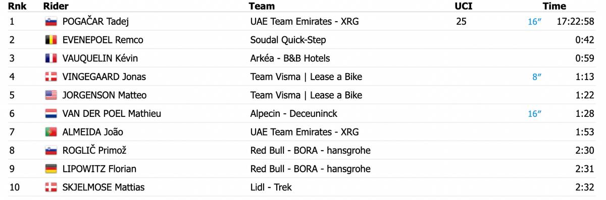Open SKJELMOSE Mattias rider profile
This screenshot has width=606, height=200.
(104, 187)
